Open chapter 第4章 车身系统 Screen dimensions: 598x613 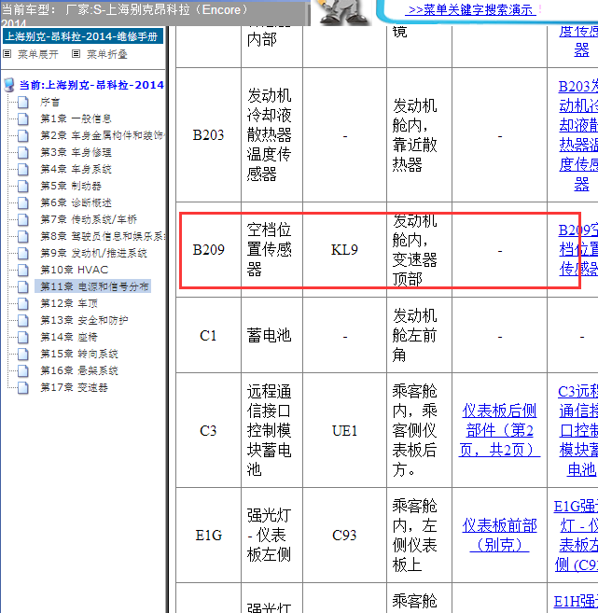(x=76, y=169)
